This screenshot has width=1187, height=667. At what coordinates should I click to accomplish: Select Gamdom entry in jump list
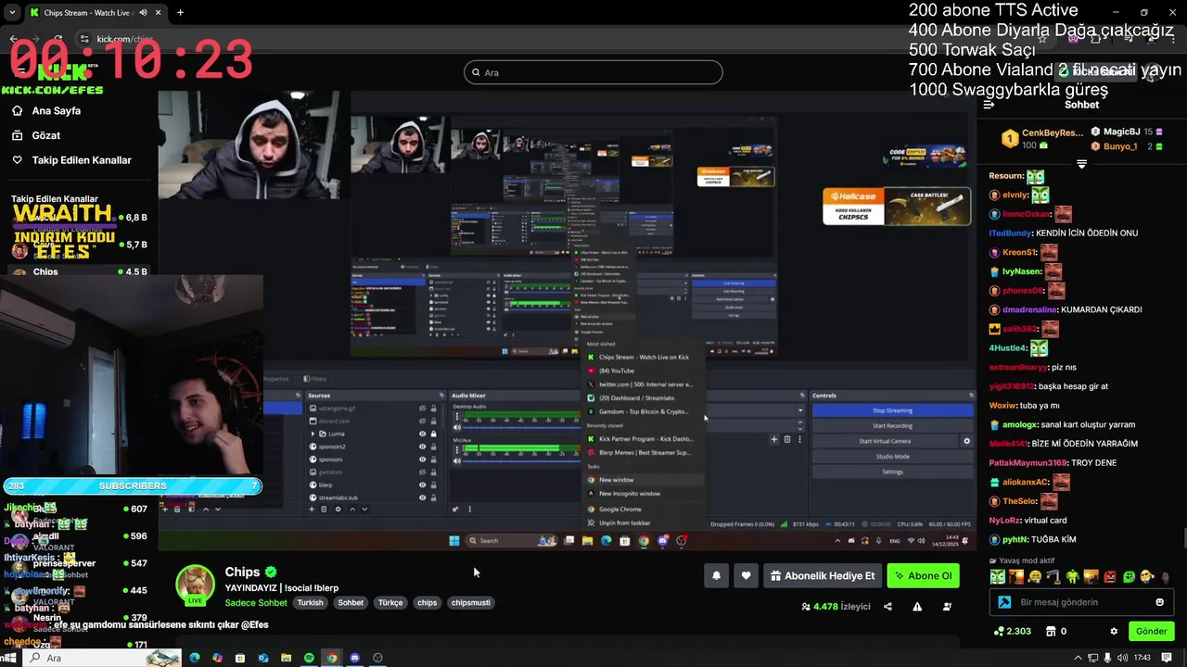click(x=643, y=411)
